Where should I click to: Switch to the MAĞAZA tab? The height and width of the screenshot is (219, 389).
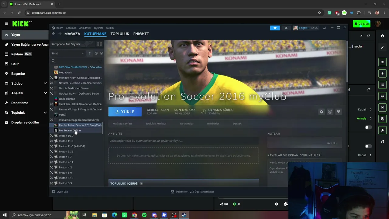click(x=72, y=34)
